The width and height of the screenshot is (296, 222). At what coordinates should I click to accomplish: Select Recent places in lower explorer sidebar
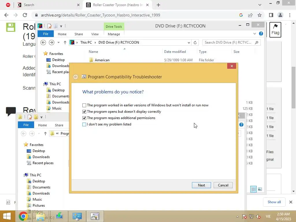tap(43, 163)
